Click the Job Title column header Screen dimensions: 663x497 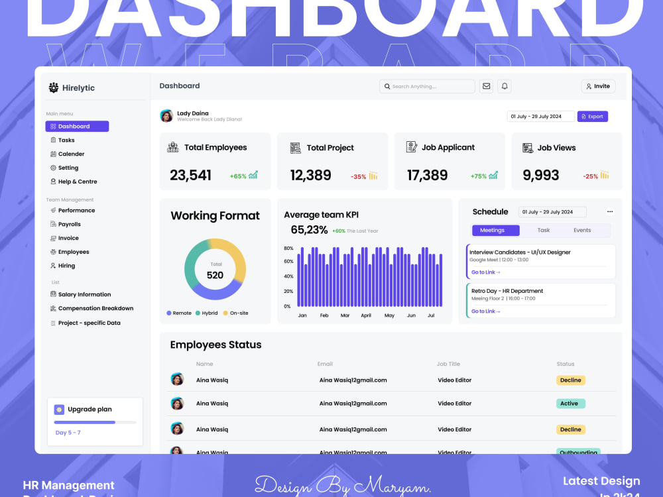point(448,364)
